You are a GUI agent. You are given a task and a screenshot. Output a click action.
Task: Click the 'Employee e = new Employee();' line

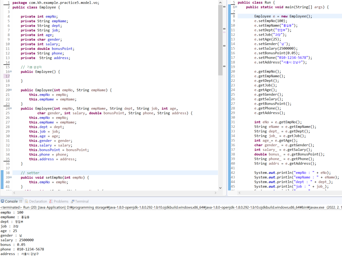pos(283,16)
